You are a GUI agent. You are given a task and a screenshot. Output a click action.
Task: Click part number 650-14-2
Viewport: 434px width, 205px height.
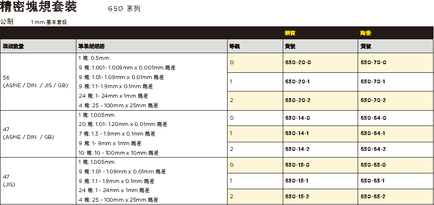(297, 149)
